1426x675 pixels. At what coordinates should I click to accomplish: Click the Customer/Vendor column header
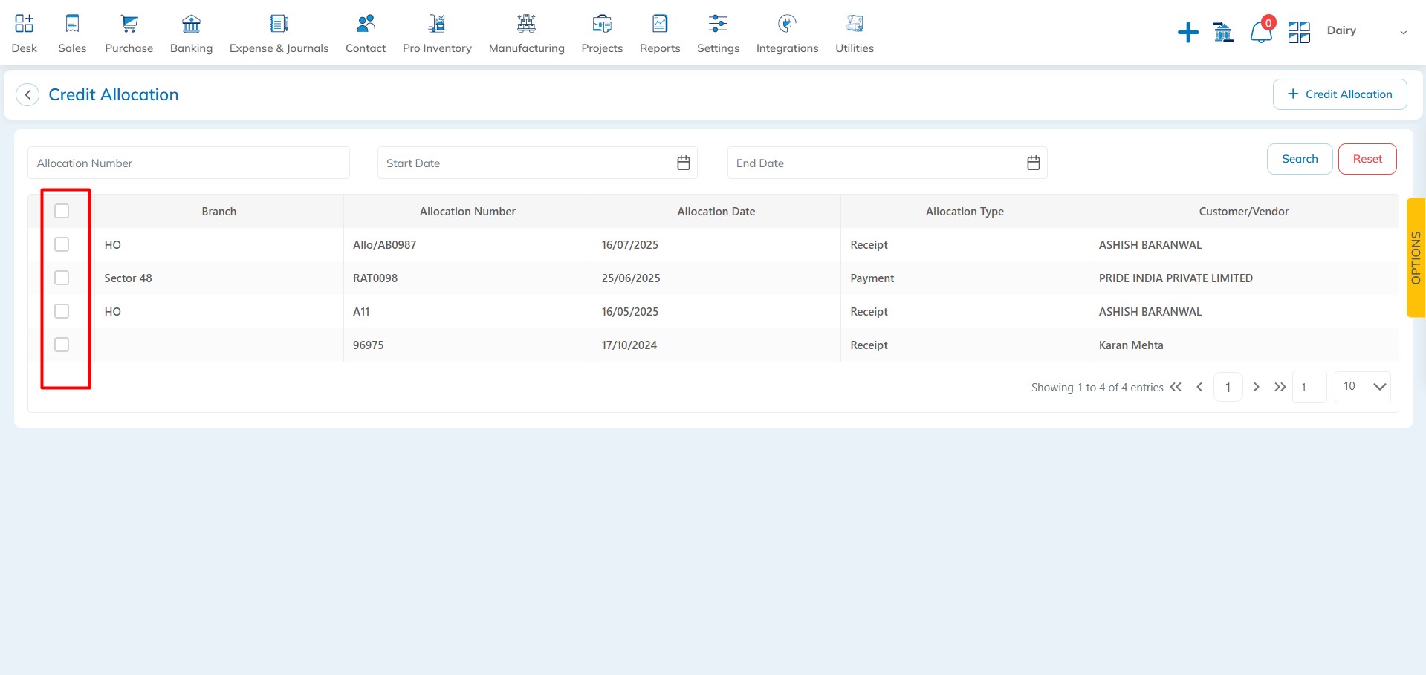click(x=1244, y=212)
